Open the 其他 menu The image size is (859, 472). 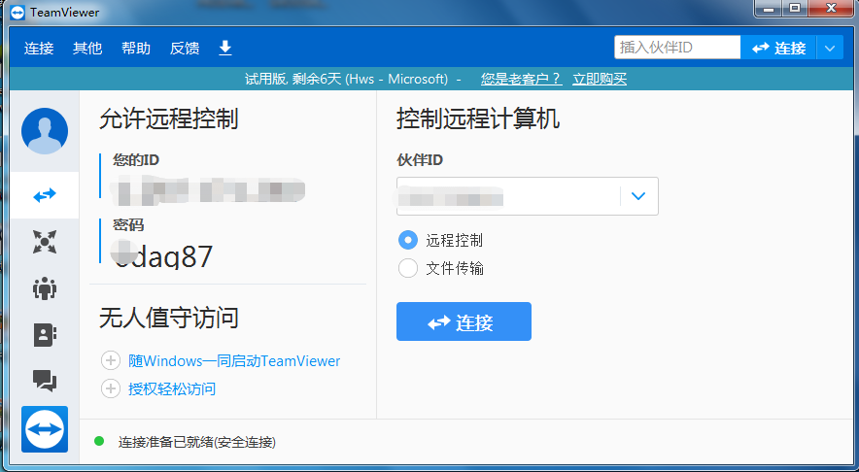87,49
